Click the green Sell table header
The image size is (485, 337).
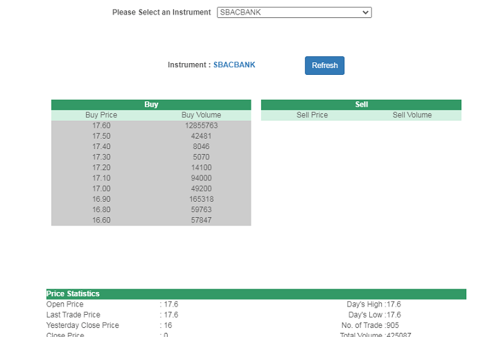point(361,105)
